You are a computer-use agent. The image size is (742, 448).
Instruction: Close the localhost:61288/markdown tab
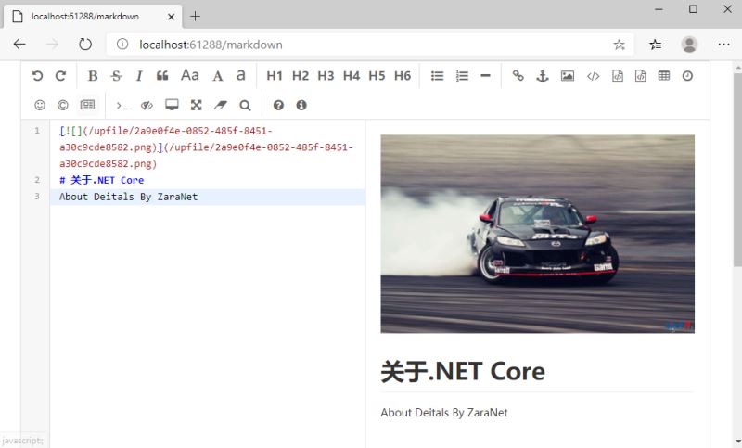coord(172,17)
